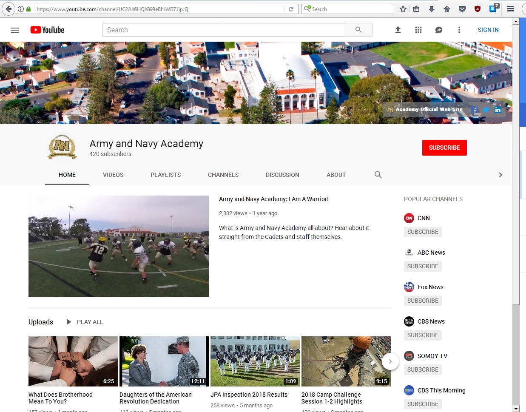Open the Pocket icon in the toolbar
The width and height of the screenshot is (526, 412).
[462, 9]
